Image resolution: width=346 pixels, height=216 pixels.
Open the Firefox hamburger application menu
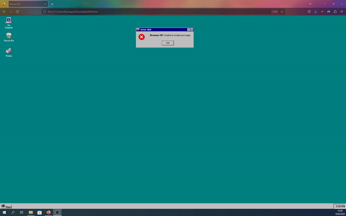pyautogui.click(x=342, y=12)
